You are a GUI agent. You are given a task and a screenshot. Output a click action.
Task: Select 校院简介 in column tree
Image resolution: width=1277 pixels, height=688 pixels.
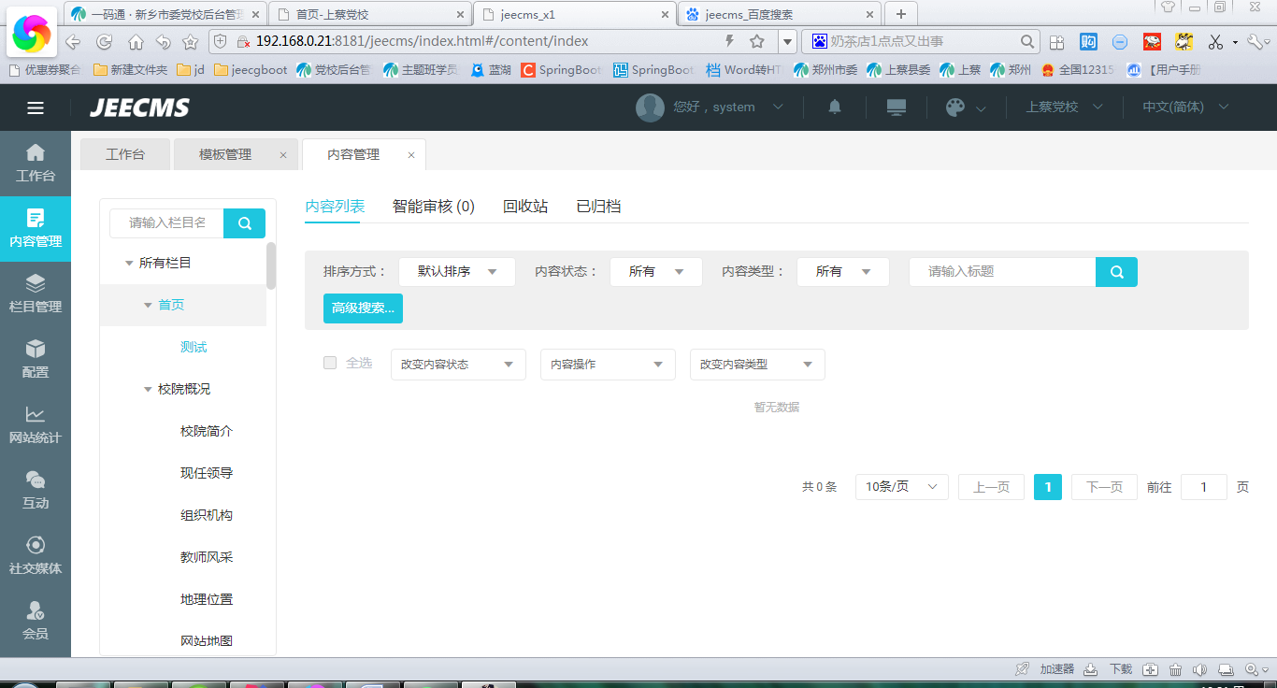(207, 431)
